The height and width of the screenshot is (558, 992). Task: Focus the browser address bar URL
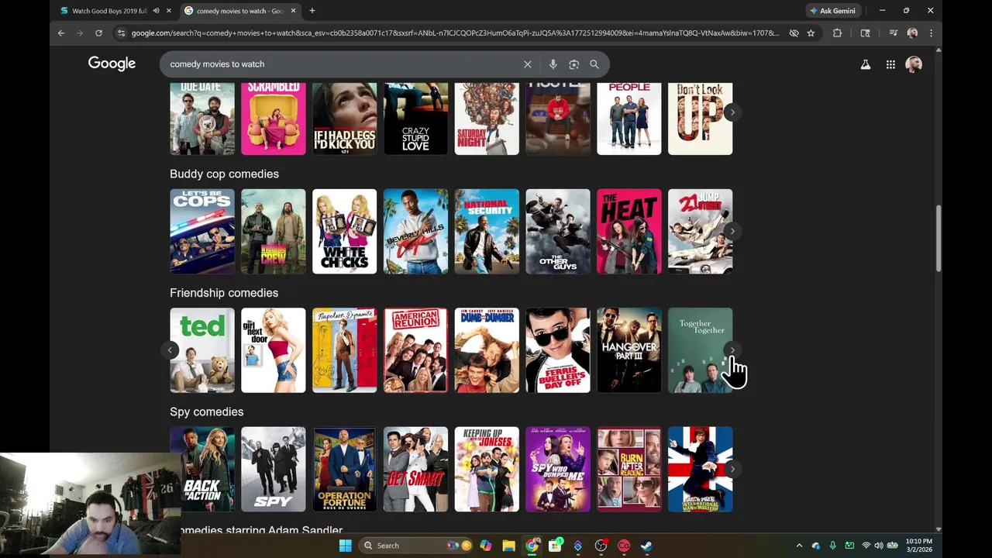click(455, 33)
